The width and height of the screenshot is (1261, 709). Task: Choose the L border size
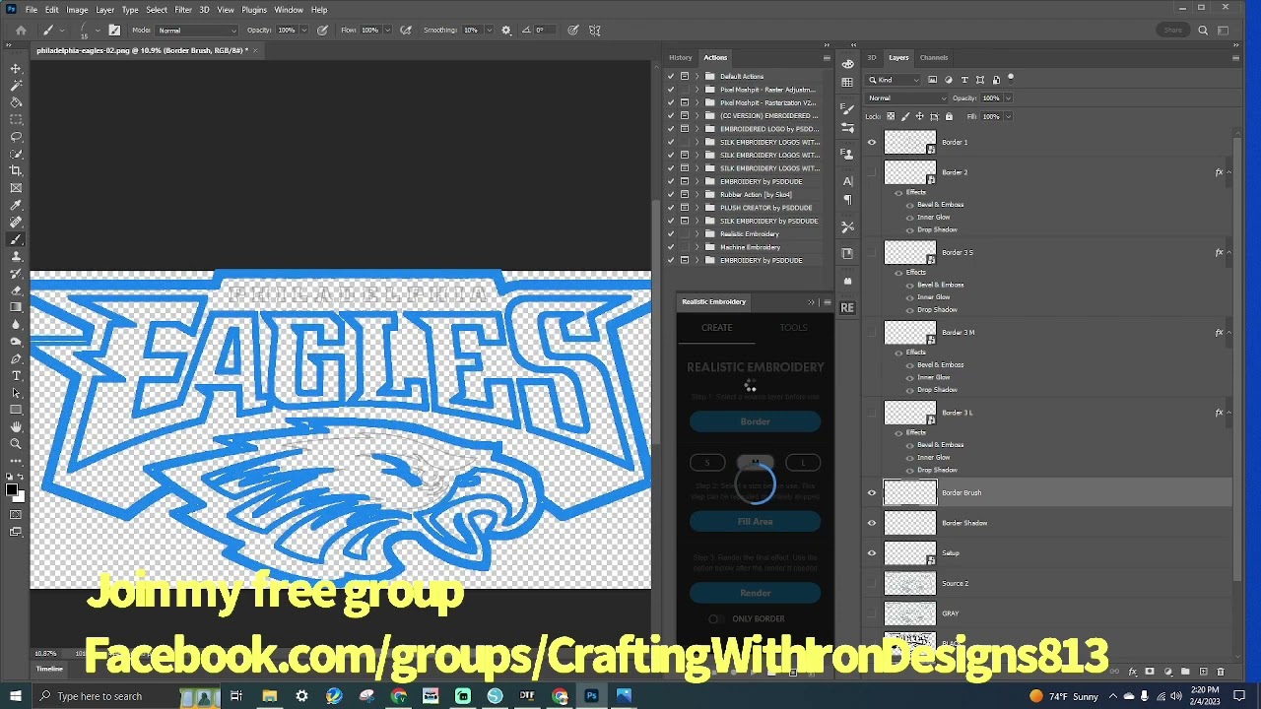coord(803,463)
